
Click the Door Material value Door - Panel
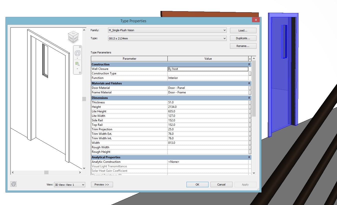tap(208, 88)
